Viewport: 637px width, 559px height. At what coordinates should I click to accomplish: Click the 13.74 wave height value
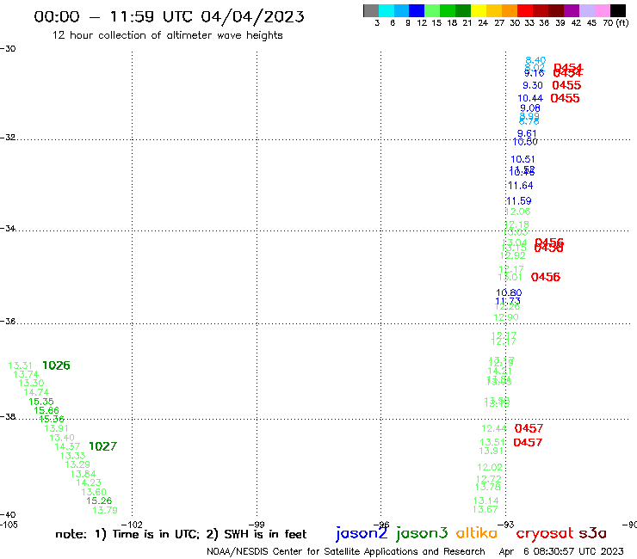[26, 374]
